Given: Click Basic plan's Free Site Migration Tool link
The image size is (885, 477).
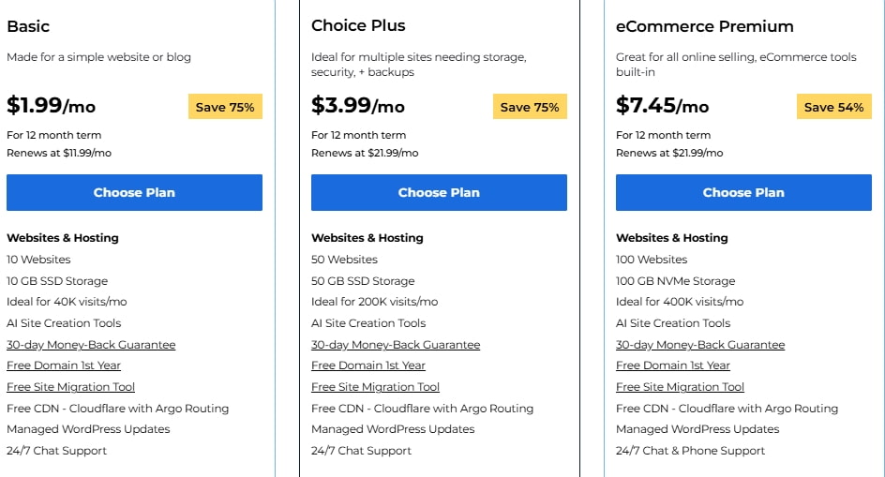Looking at the screenshot, I should 70,387.
